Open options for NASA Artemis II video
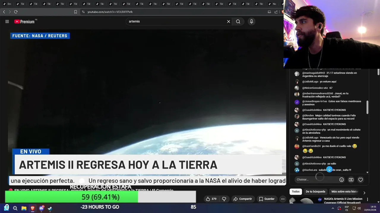 tap(368, 199)
